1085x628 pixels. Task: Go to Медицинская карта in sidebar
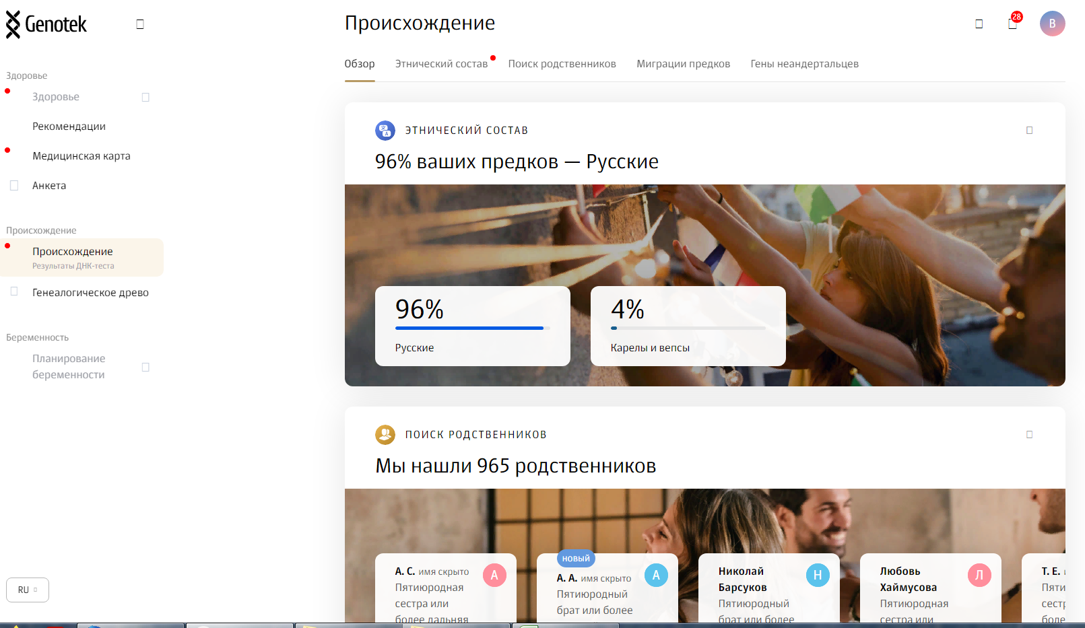[x=81, y=156]
